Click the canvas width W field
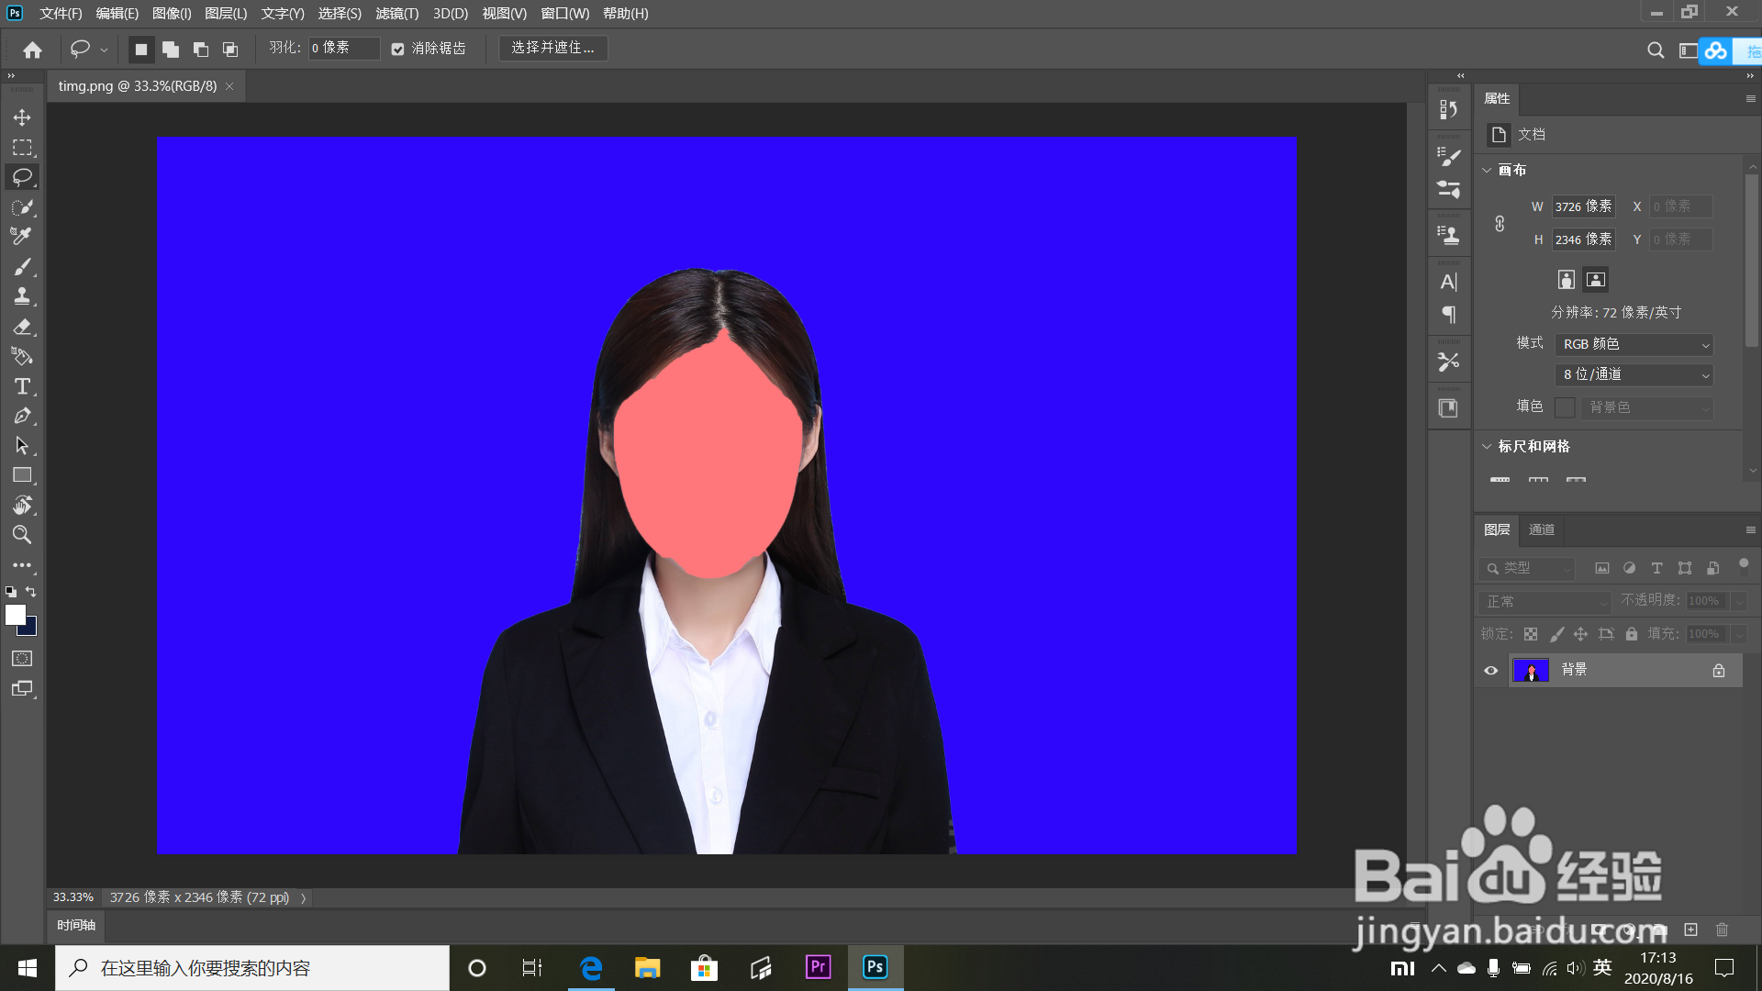 coord(1582,206)
